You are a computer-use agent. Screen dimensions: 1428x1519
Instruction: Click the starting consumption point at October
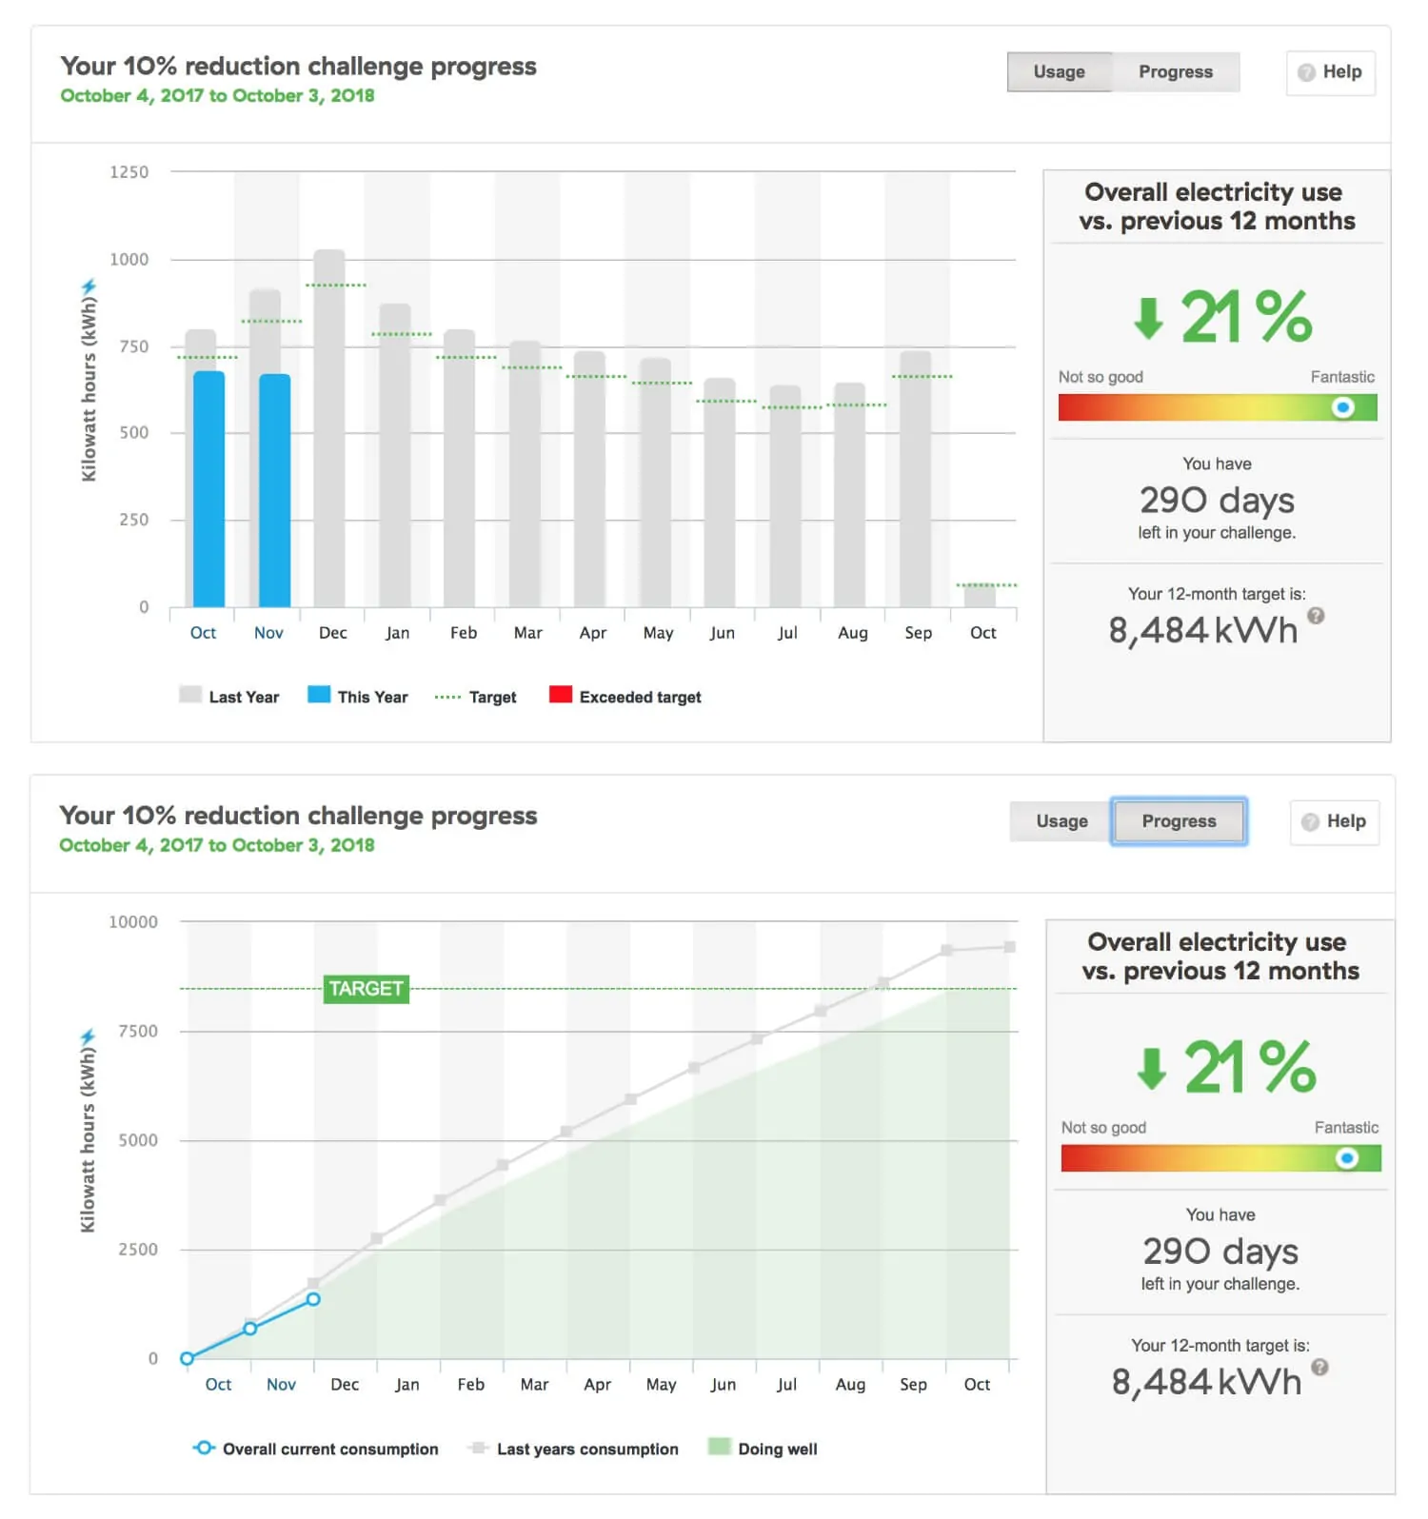188,1358
